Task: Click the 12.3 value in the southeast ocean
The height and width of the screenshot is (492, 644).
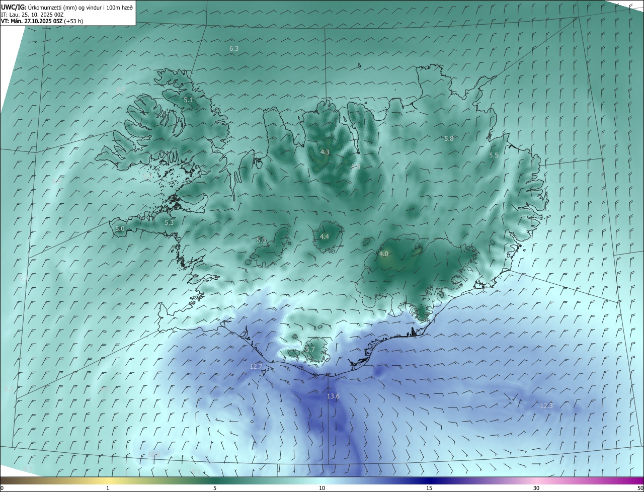Action: click(x=546, y=406)
